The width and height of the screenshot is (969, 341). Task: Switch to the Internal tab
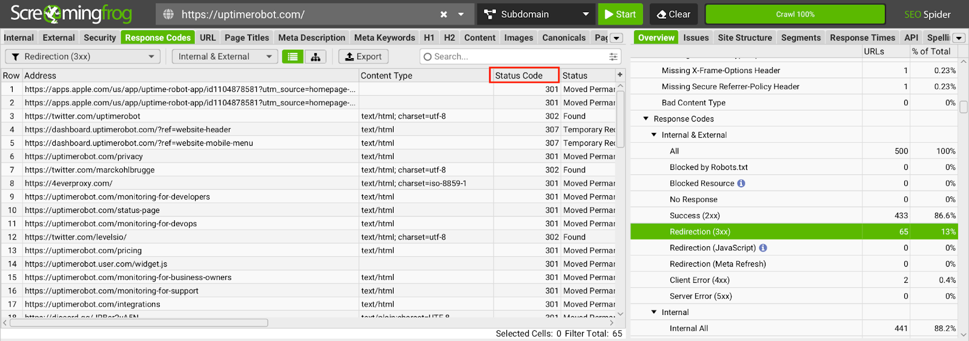[x=19, y=37]
